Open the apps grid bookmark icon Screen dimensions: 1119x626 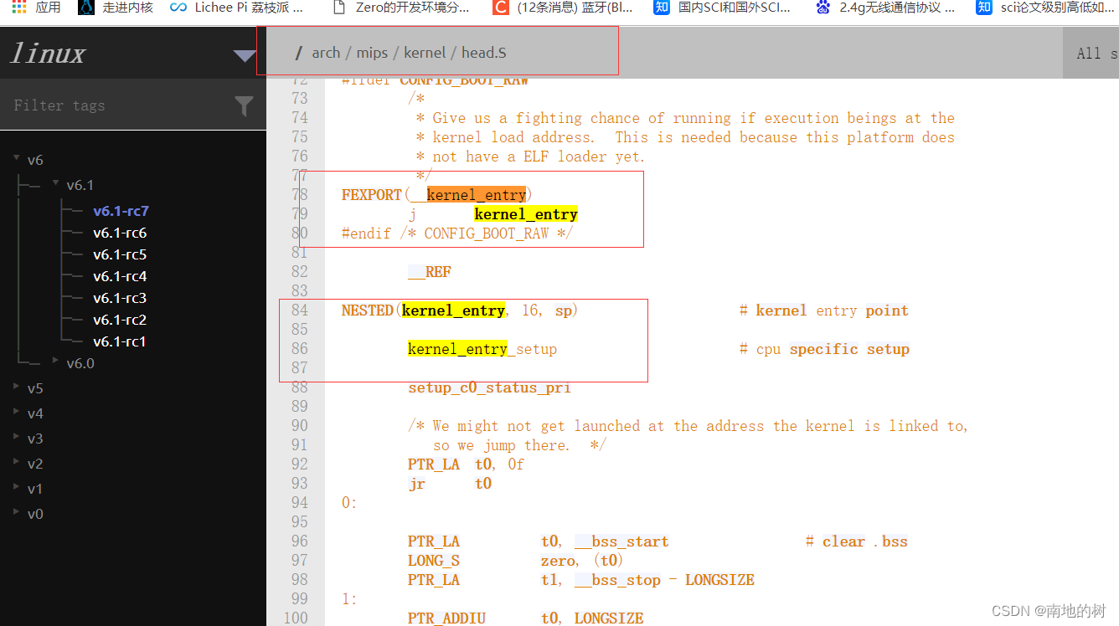point(19,8)
